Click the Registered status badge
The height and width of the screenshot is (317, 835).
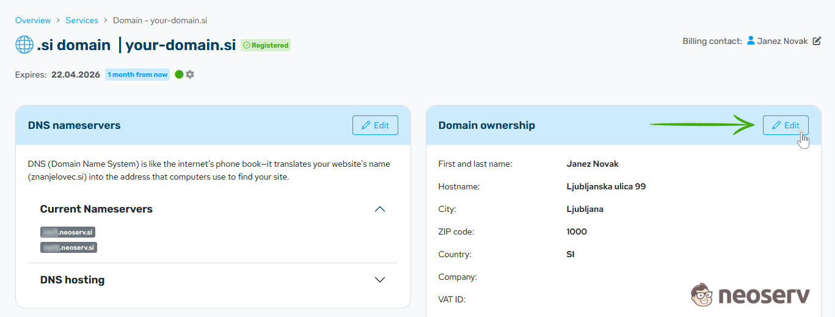[x=266, y=45]
